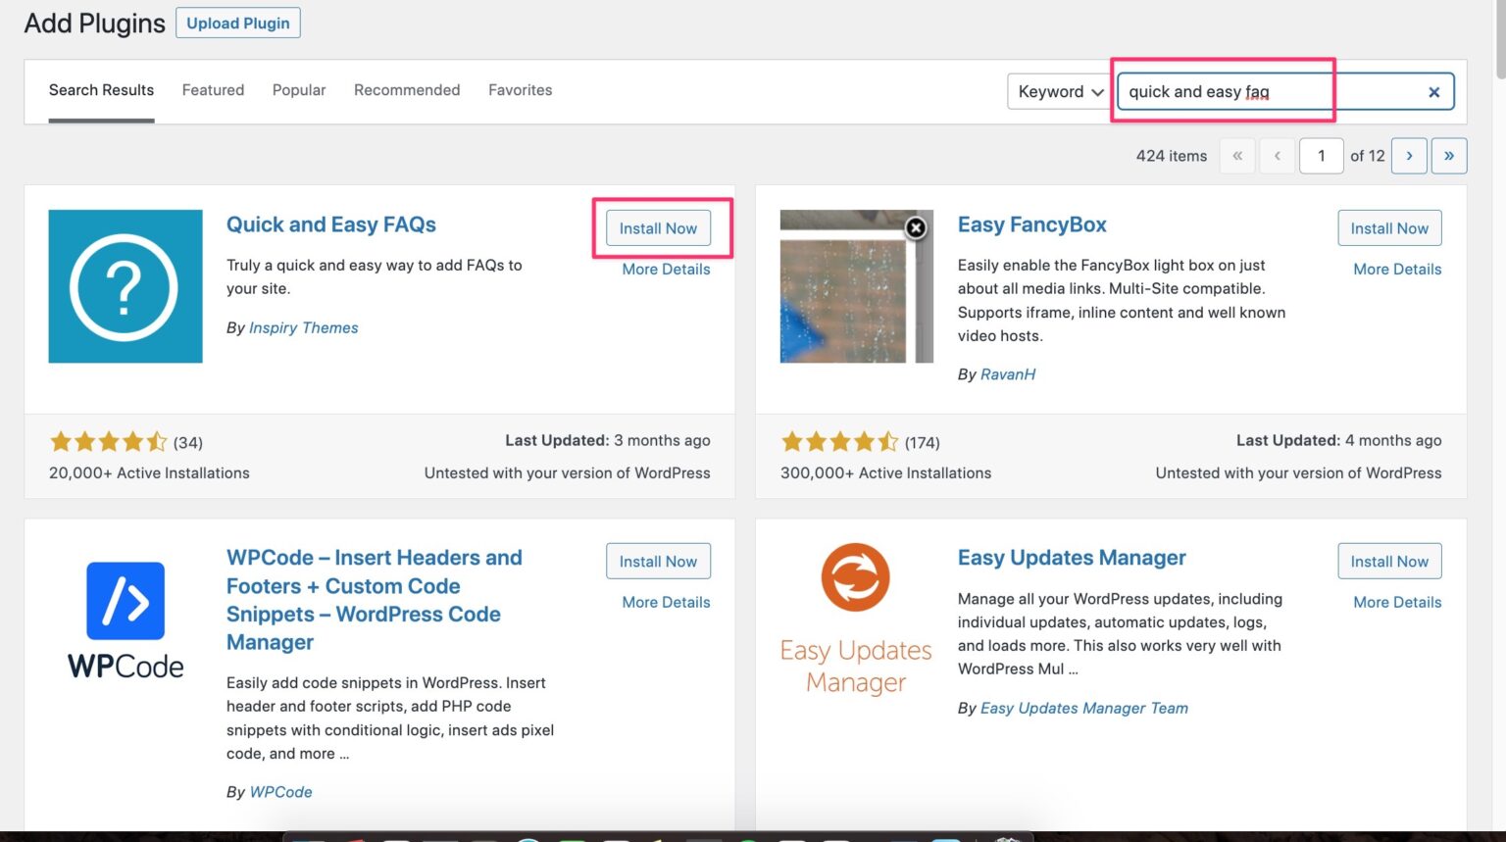The height and width of the screenshot is (842, 1506).
Task: Click the plugin search input field
Action: (1265, 92)
